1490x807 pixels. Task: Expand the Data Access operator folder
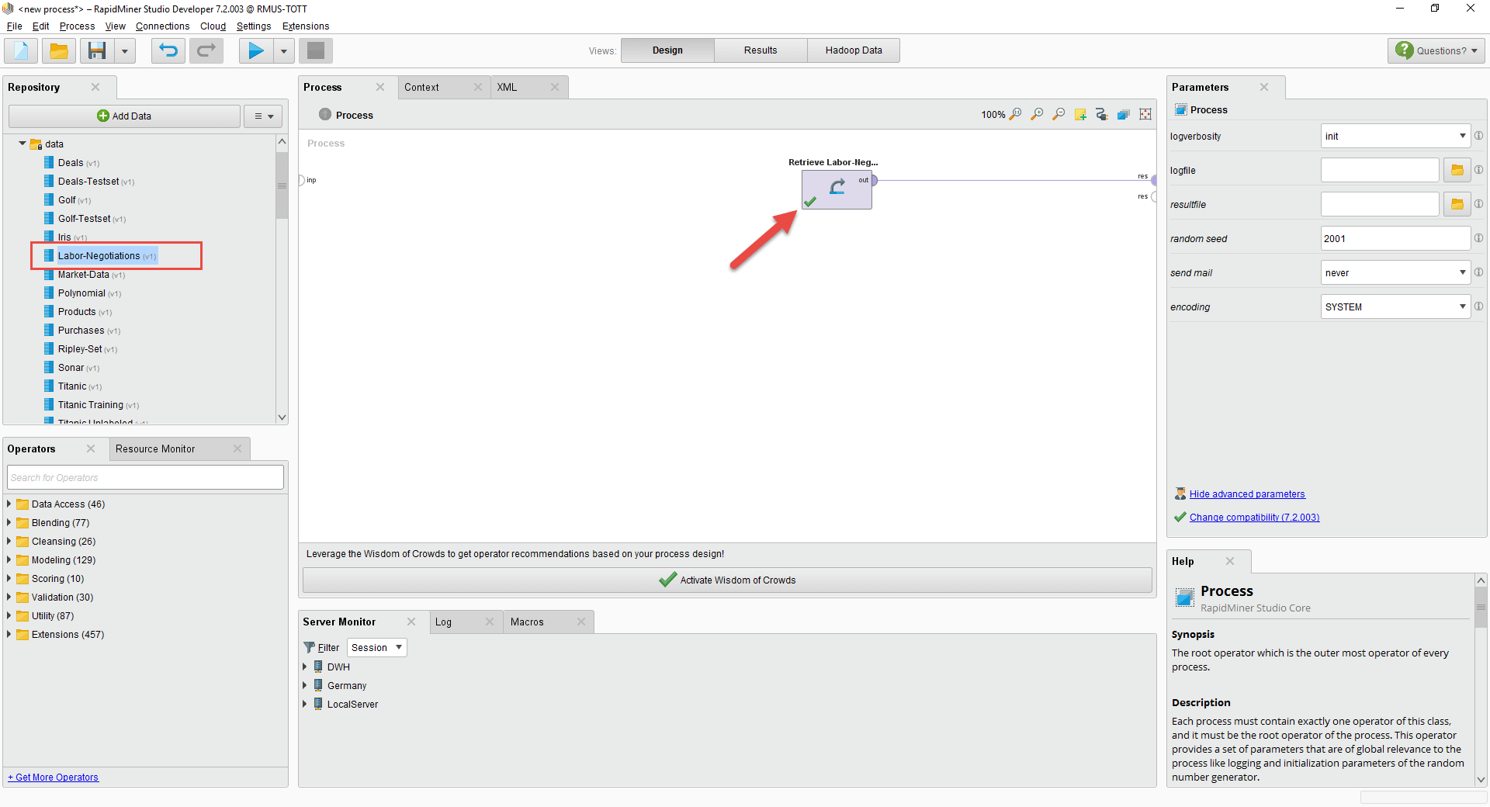point(9,504)
